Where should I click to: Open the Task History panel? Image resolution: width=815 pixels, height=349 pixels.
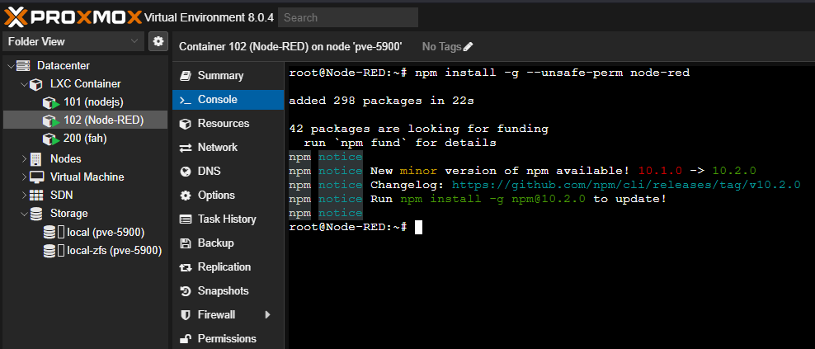click(226, 219)
